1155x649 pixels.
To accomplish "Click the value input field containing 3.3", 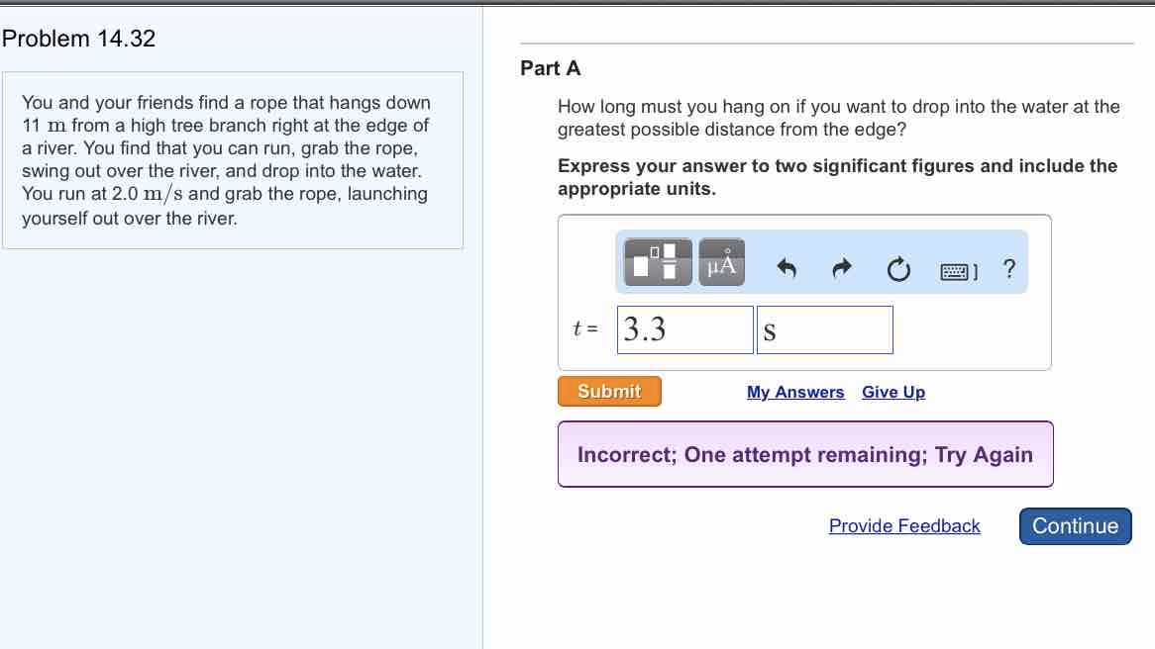I will (685, 329).
